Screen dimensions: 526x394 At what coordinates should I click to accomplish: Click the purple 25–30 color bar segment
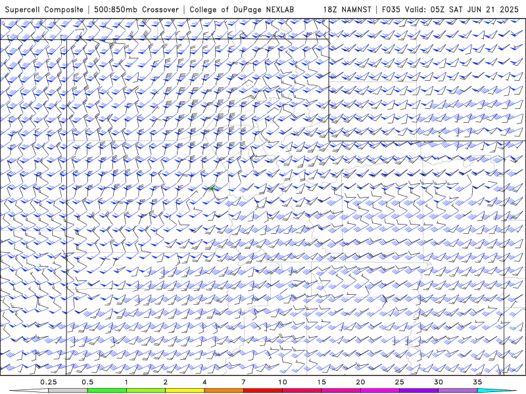point(419,391)
